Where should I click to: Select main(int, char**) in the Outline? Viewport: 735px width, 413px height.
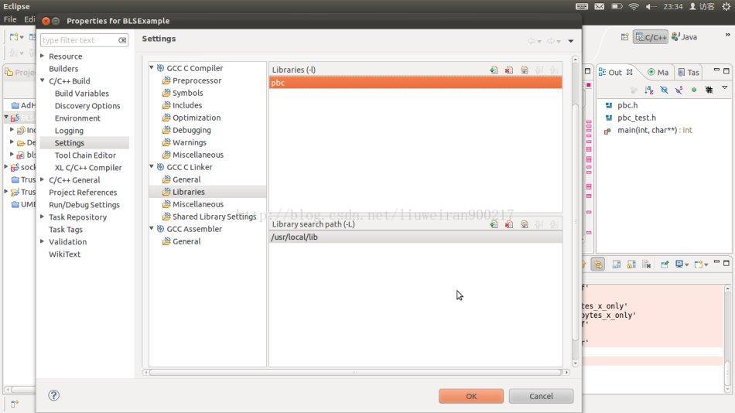[655, 131]
